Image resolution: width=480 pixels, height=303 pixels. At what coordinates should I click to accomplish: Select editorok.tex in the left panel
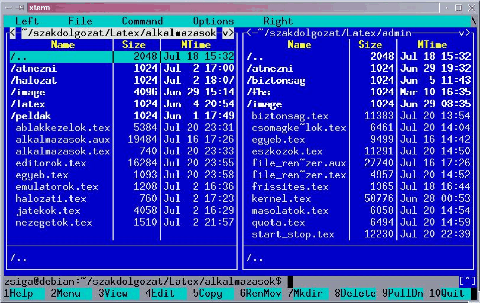click(51, 163)
